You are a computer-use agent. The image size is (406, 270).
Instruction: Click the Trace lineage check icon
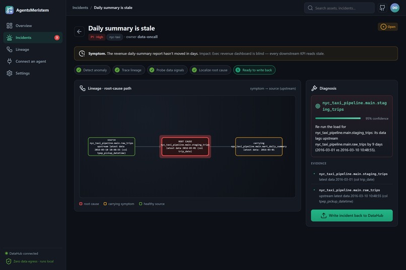pos(117,70)
